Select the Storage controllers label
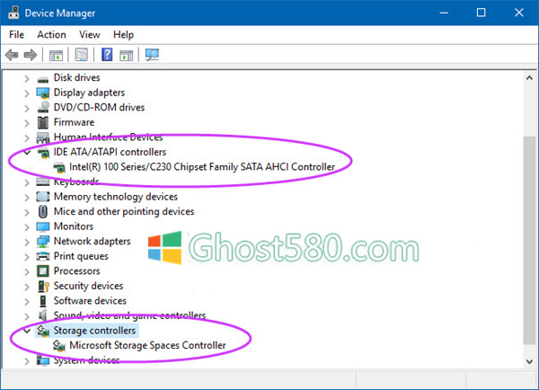 pyautogui.click(x=94, y=331)
